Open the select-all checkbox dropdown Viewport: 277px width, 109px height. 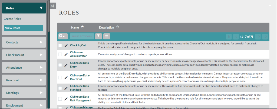(63, 36)
